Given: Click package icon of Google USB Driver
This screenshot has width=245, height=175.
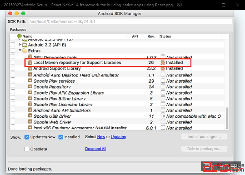Looking at the screenshot, I should (30, 116).
